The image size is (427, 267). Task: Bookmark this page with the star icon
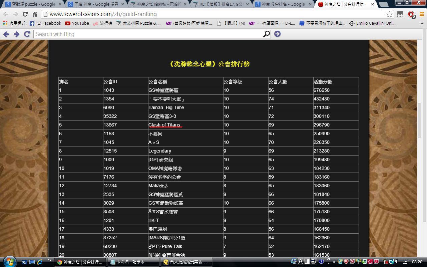coord(389,14)
